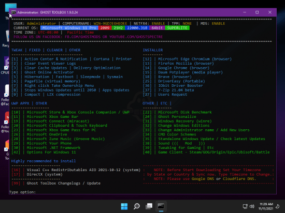
Task: Click the '22000.318' build number badge
Action: pyautogui.click(x=137, y=28)
